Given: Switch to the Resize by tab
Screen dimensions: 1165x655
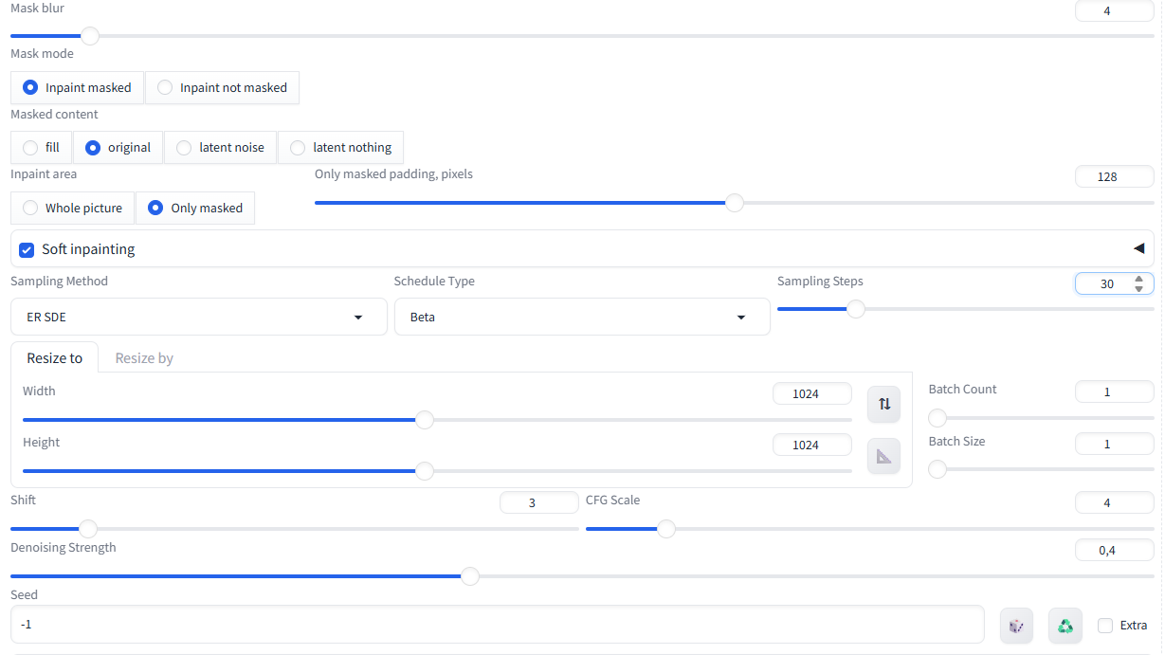Looking at the screenshot, I should 144,357.
